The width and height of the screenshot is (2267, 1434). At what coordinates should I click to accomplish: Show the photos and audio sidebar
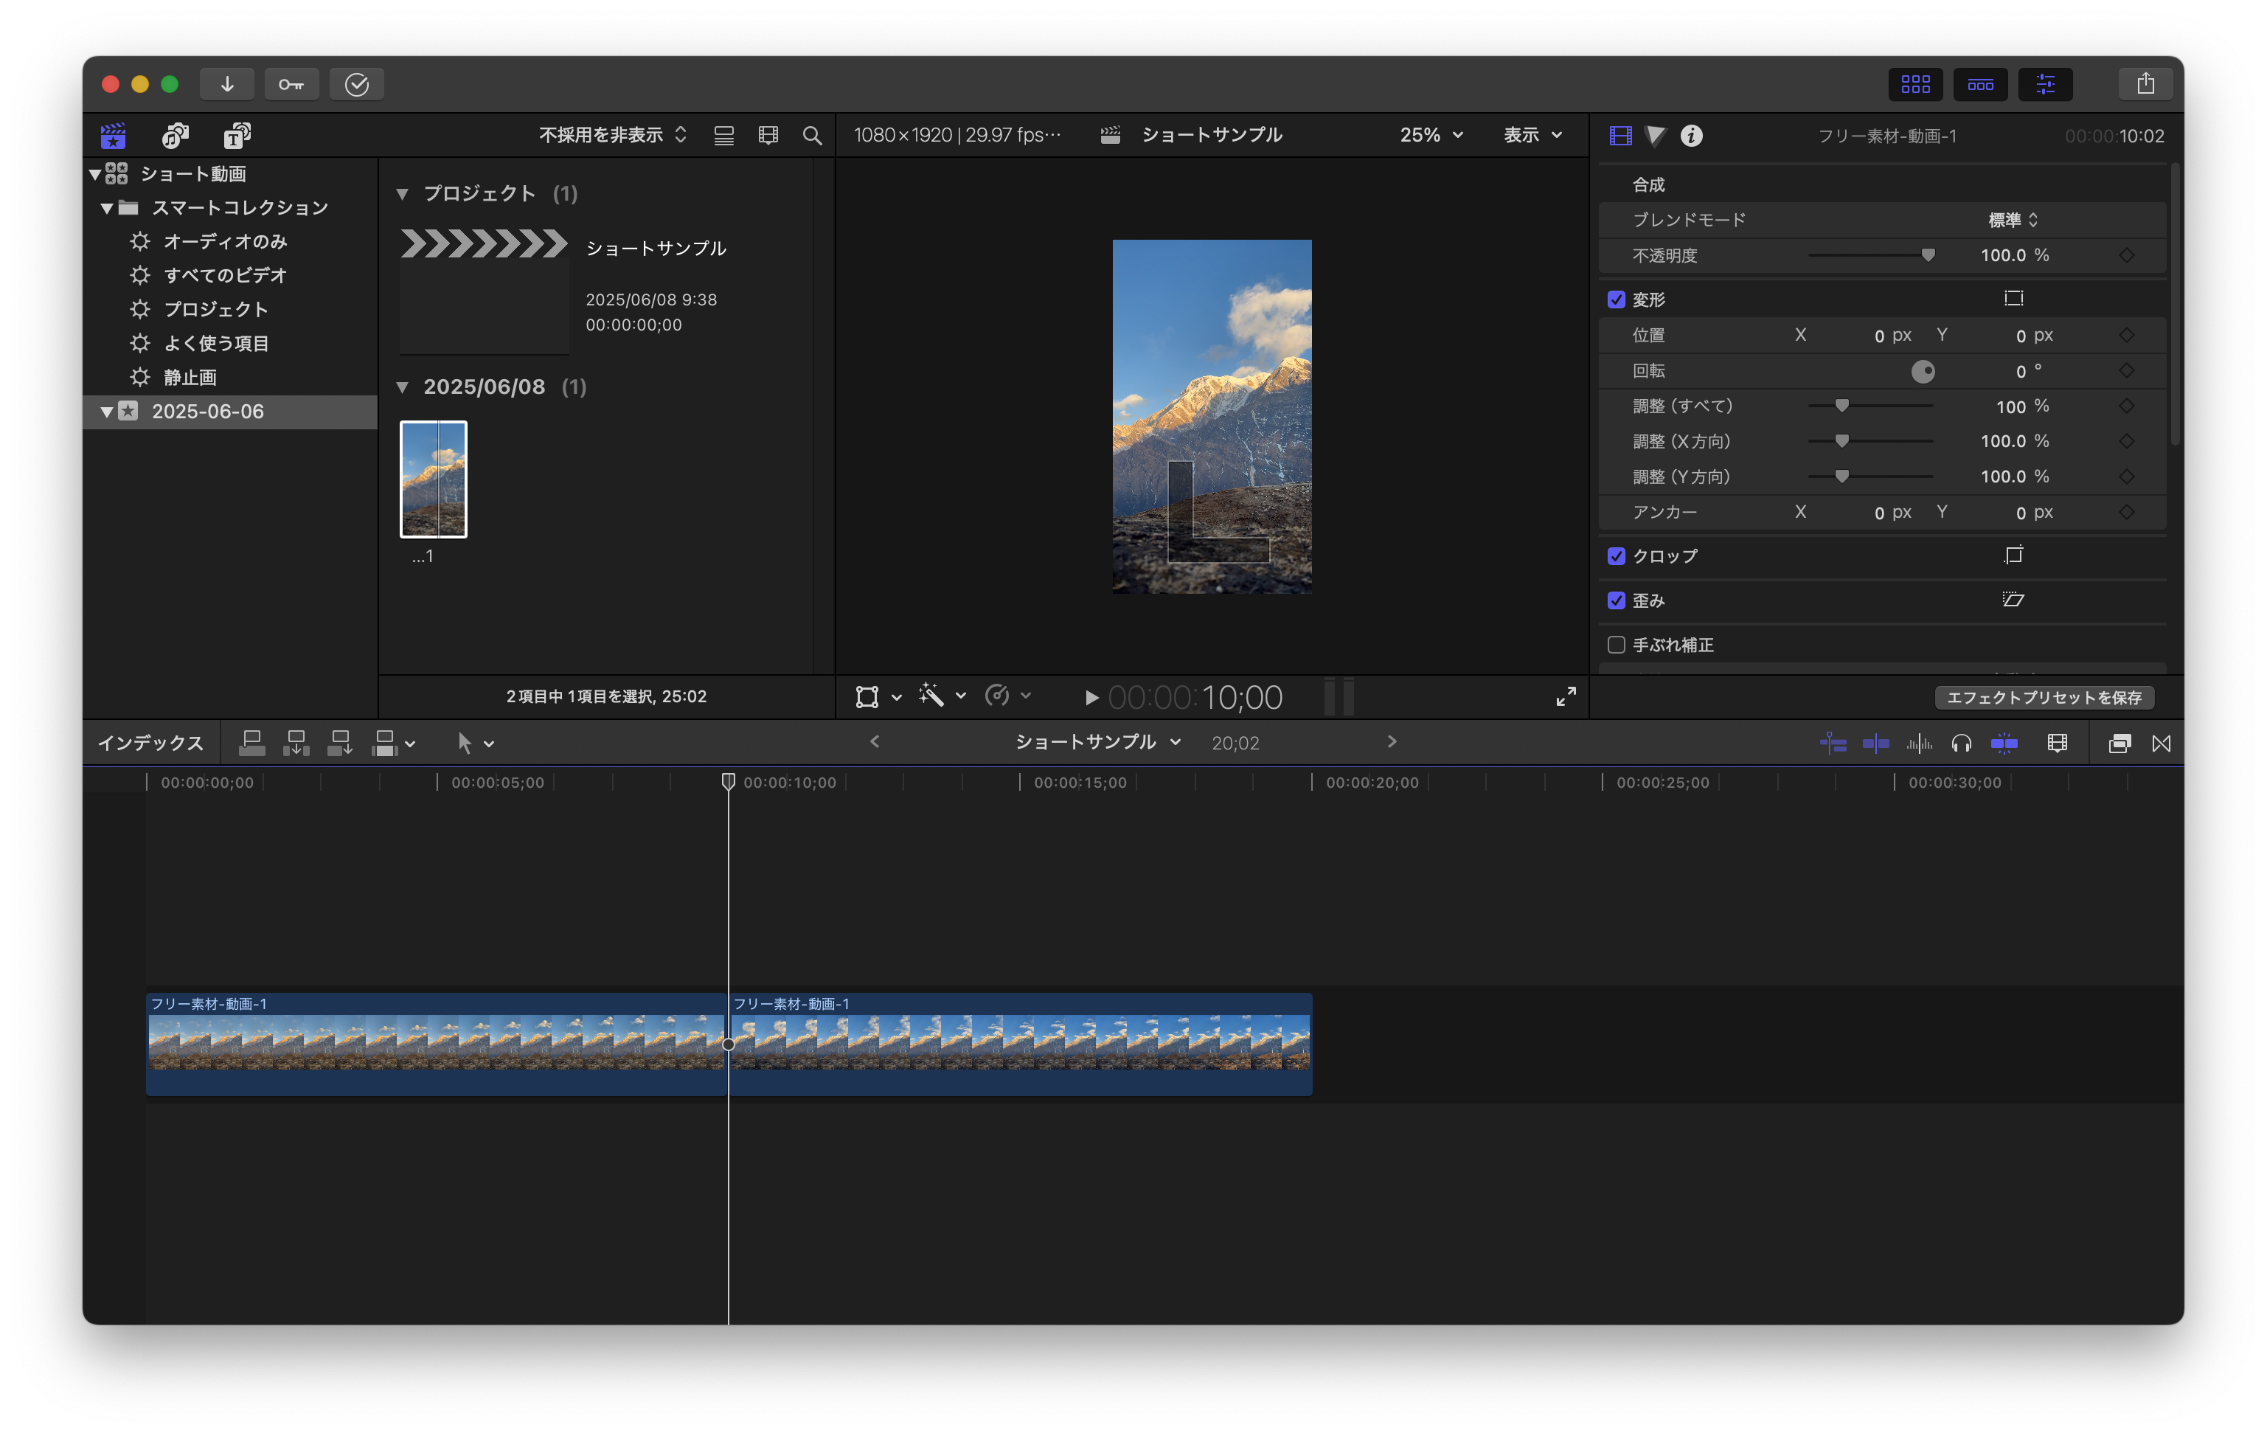(x=175, y=136)
